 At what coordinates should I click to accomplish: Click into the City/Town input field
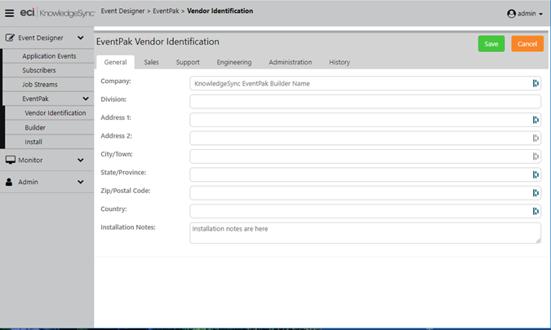(x=365, y=156)
